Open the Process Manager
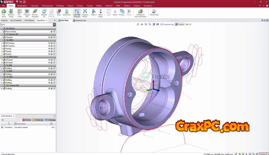The height and width of the screenshot is (155, 269). tap(35, 13)
